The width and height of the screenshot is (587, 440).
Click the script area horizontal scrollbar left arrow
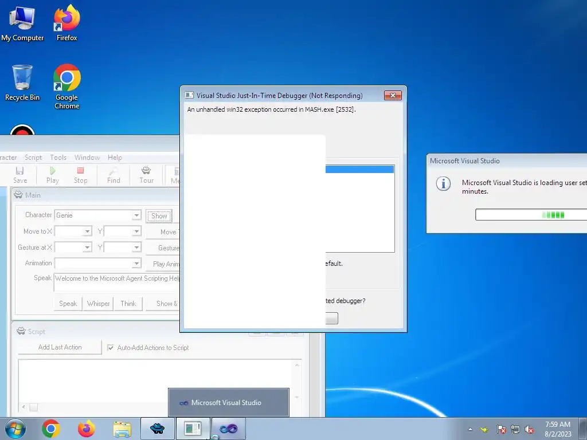23,407
